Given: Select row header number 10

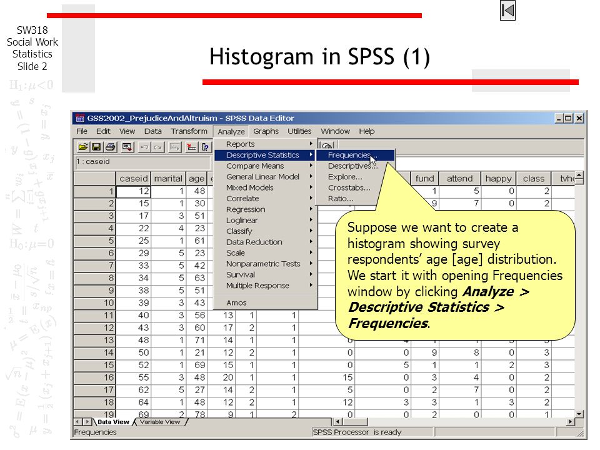Looking at the screenshot, I should pyautogui.click(x=94, y=302).
